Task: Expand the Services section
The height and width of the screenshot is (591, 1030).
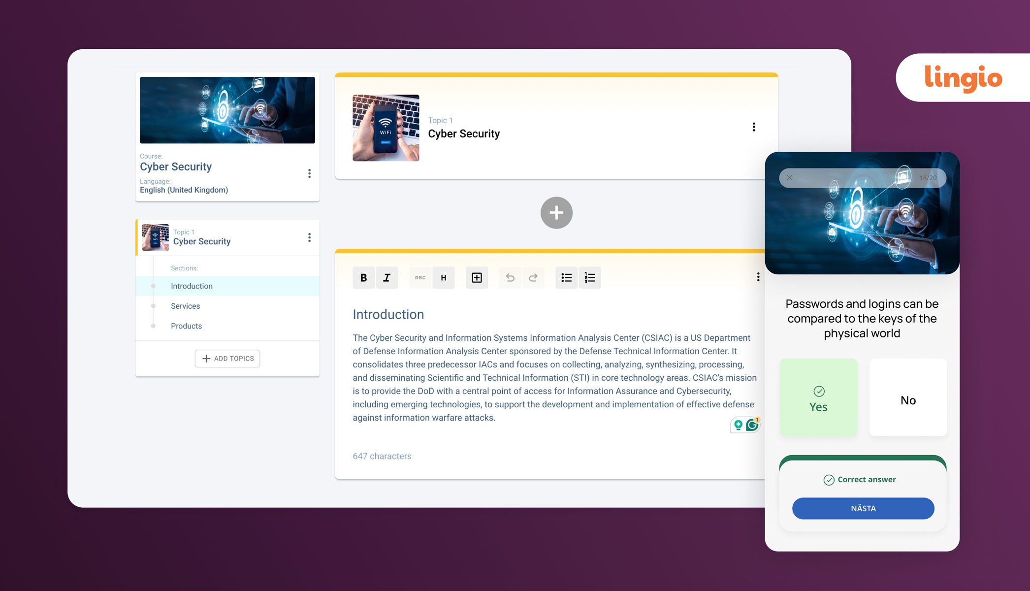Action: point(185,306)
